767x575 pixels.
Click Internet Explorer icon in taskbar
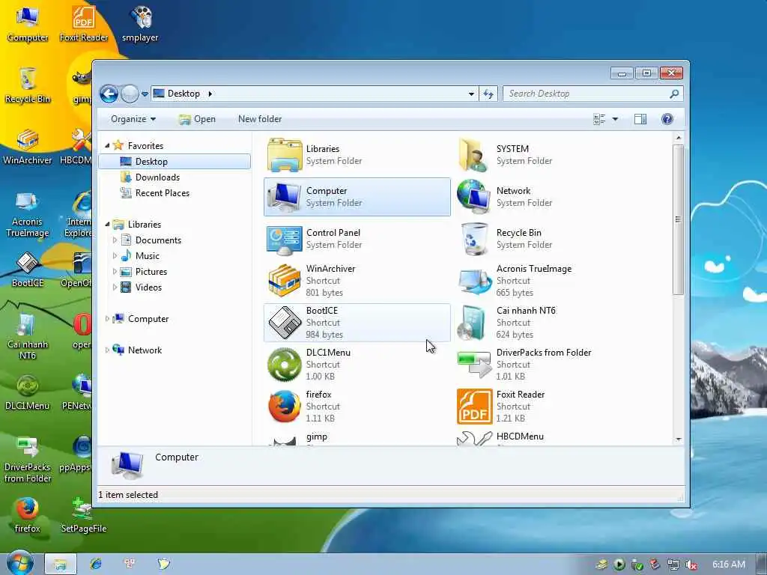click(96, 564)
